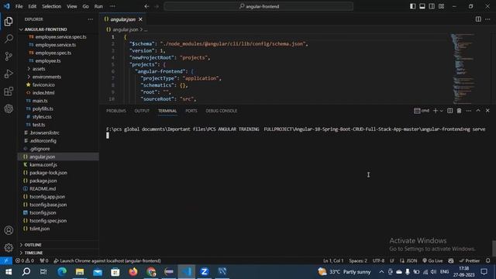Switch to the DEBUG CONSOLE tab
The image size is (496, 279).
coord(221,111)
